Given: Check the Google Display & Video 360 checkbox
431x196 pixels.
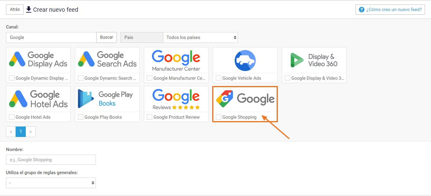Looking at the screenshot, I should click(287, 78).
